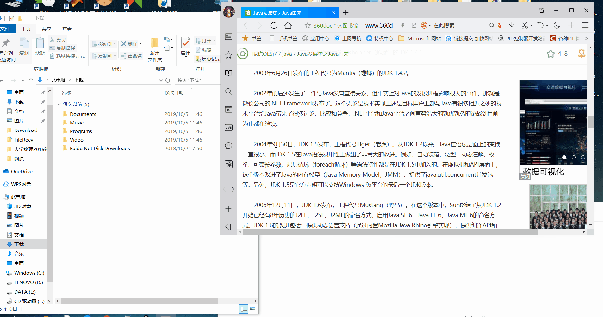The height and width of the screenshot is (317, 603).
Task: Switch Explorer to details view
Action: pos(244,309)
